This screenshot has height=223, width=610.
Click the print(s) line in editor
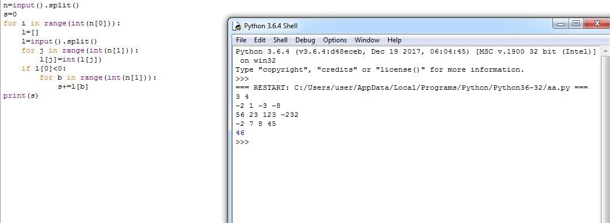(21, 96)
